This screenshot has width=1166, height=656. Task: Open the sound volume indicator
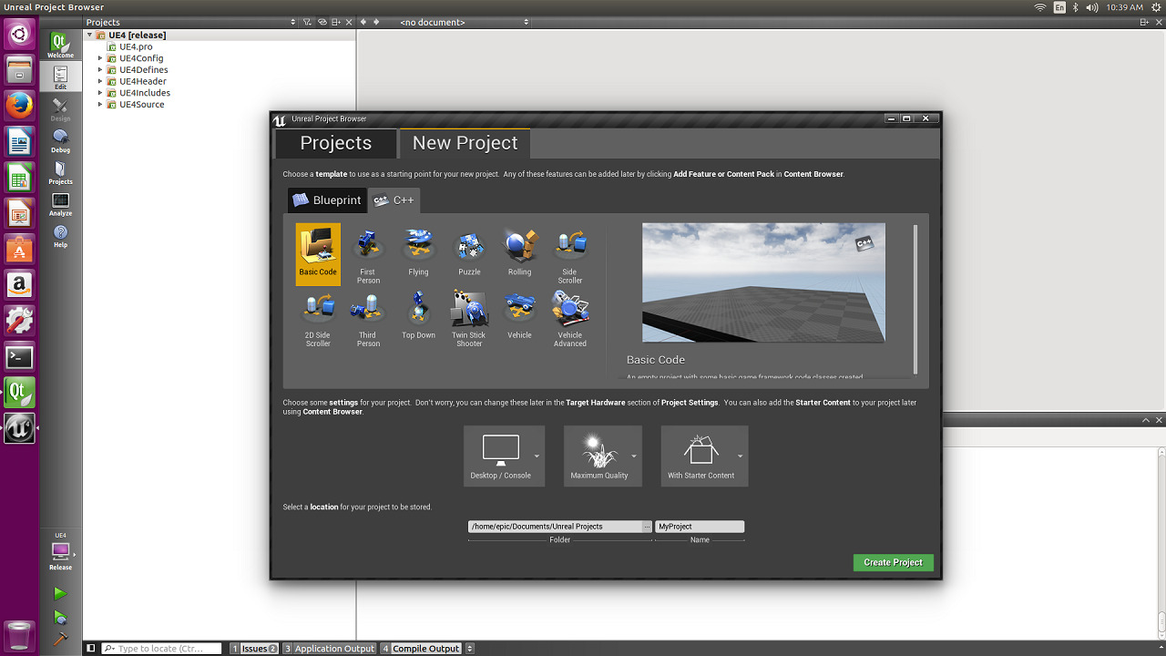pos(1093,7)
